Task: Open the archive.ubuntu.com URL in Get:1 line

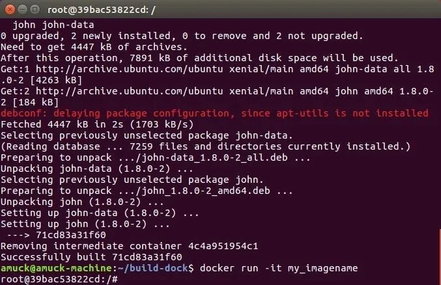Action: [x=130, y=69]
